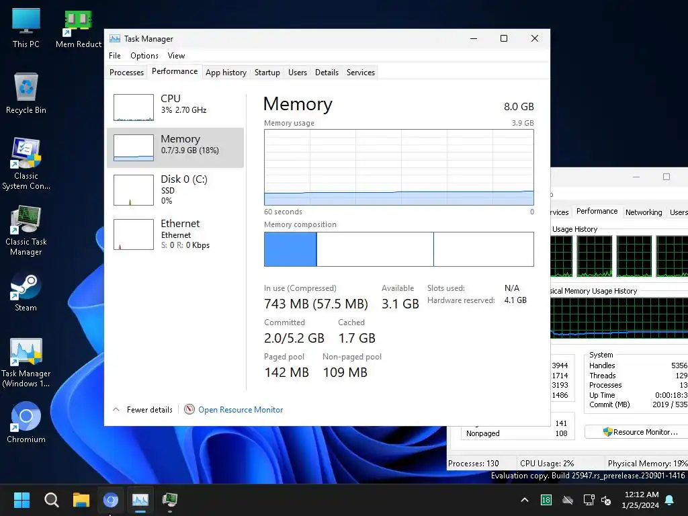Show hidden tray icons chevron

[525, 500]
